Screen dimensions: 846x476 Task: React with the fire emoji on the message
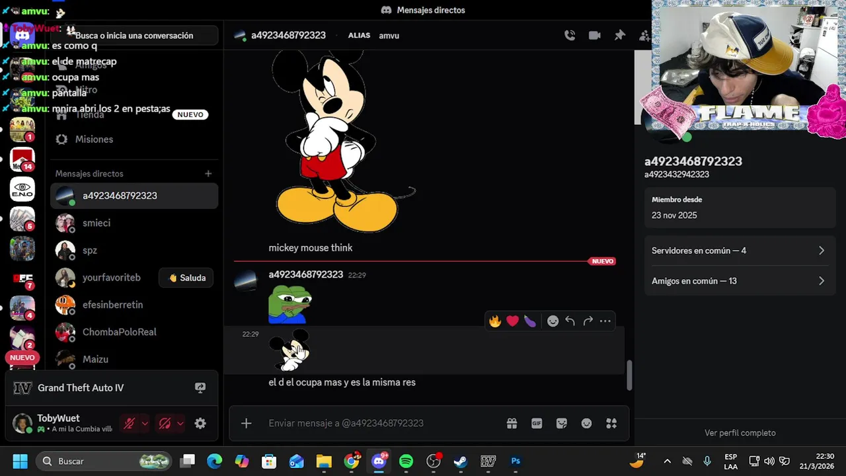pos(495,321)
